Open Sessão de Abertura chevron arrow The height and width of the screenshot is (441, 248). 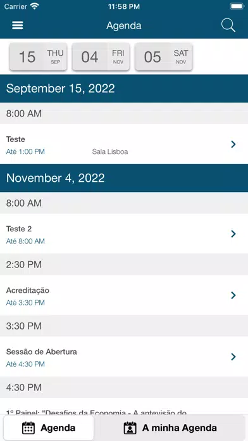[x=233, y=357]
